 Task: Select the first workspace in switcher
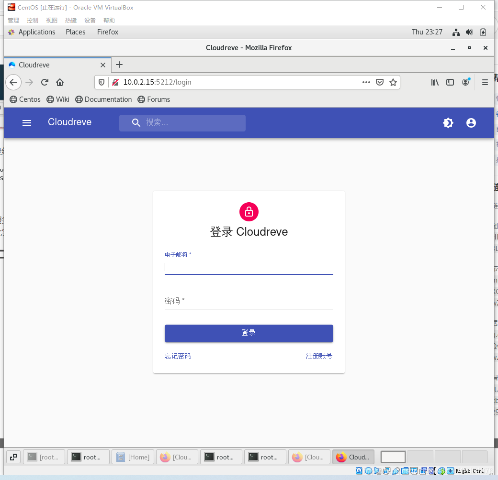(393, 457)
